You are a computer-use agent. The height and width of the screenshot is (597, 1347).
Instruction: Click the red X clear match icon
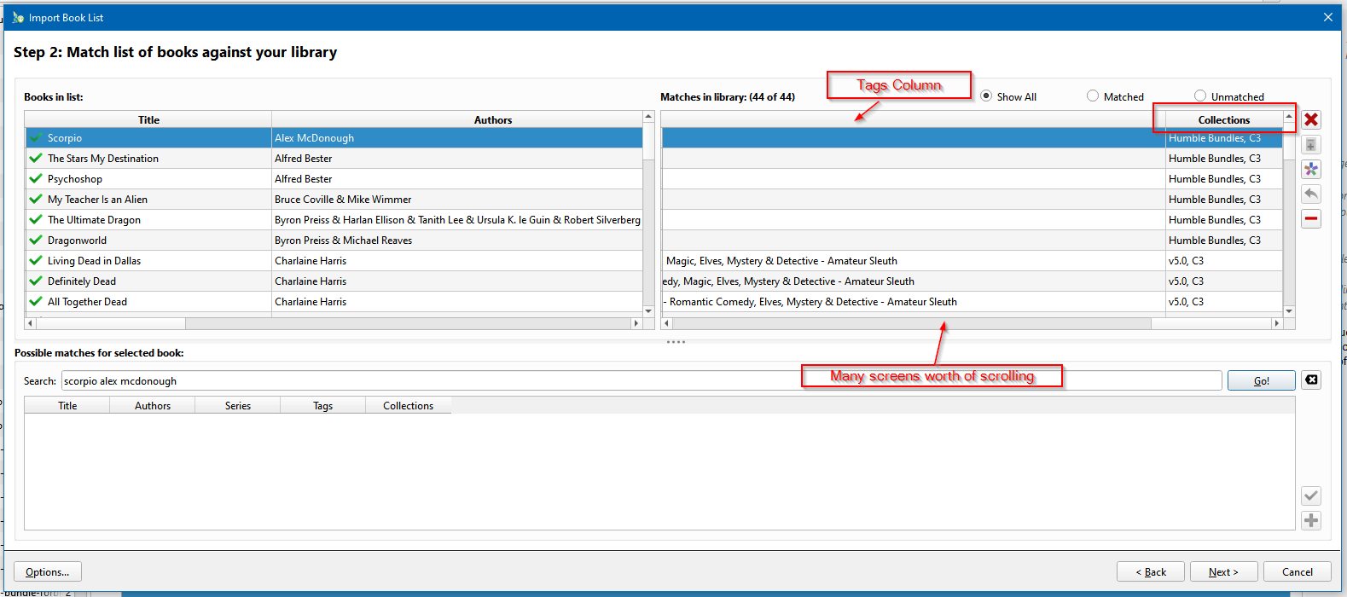(1311, 120)
